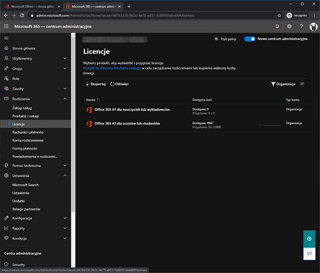The height and width of the screenshot is (273, 320).
Task: Open a new browser tab
Action: (129, 6)
